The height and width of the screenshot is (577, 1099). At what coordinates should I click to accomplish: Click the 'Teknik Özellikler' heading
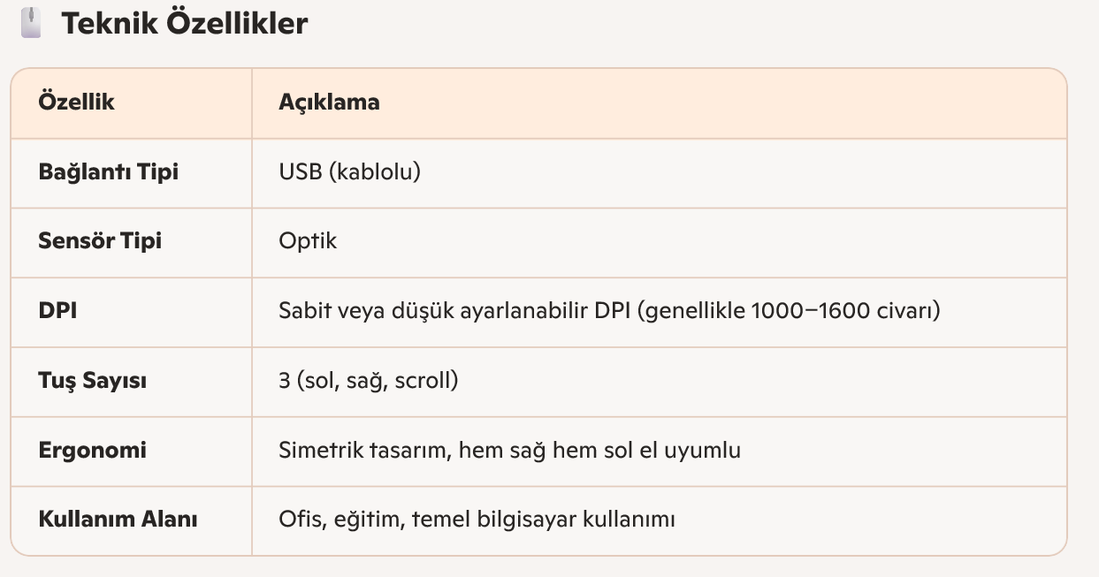click(184, 24)
